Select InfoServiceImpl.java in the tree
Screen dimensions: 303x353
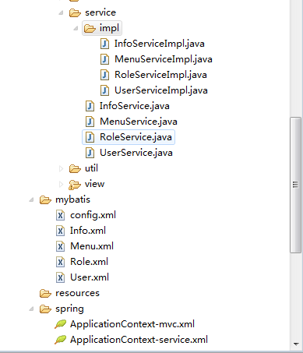pos(160,44)
